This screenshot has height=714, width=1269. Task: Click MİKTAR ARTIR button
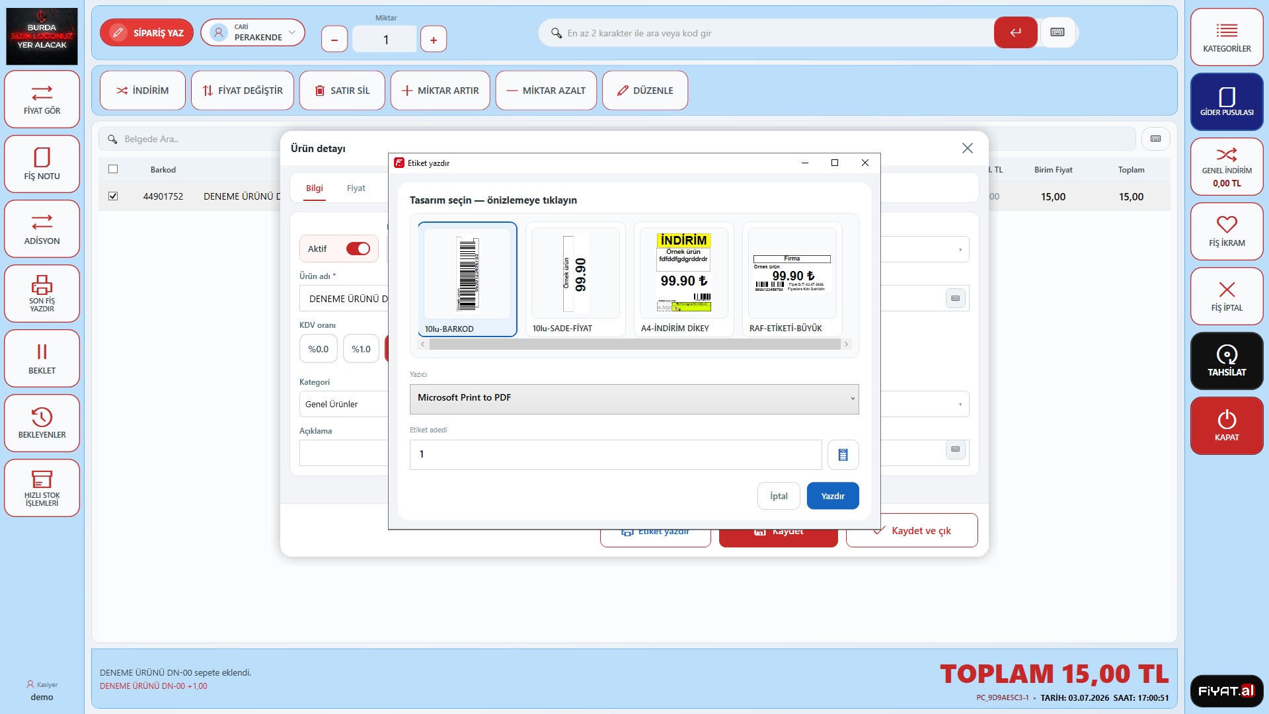[440, 91]
